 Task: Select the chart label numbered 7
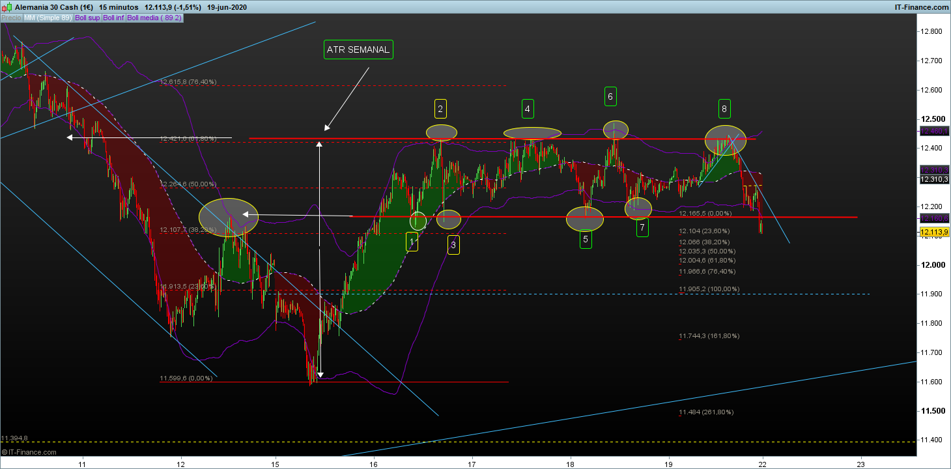(x=642, y=227)
